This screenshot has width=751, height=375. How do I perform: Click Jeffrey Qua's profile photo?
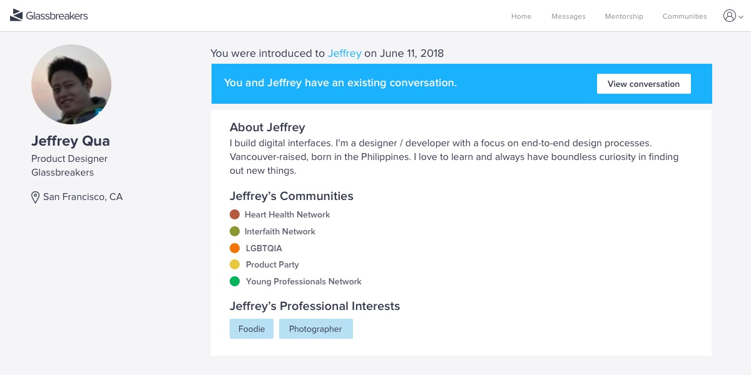tap(71, 84)
